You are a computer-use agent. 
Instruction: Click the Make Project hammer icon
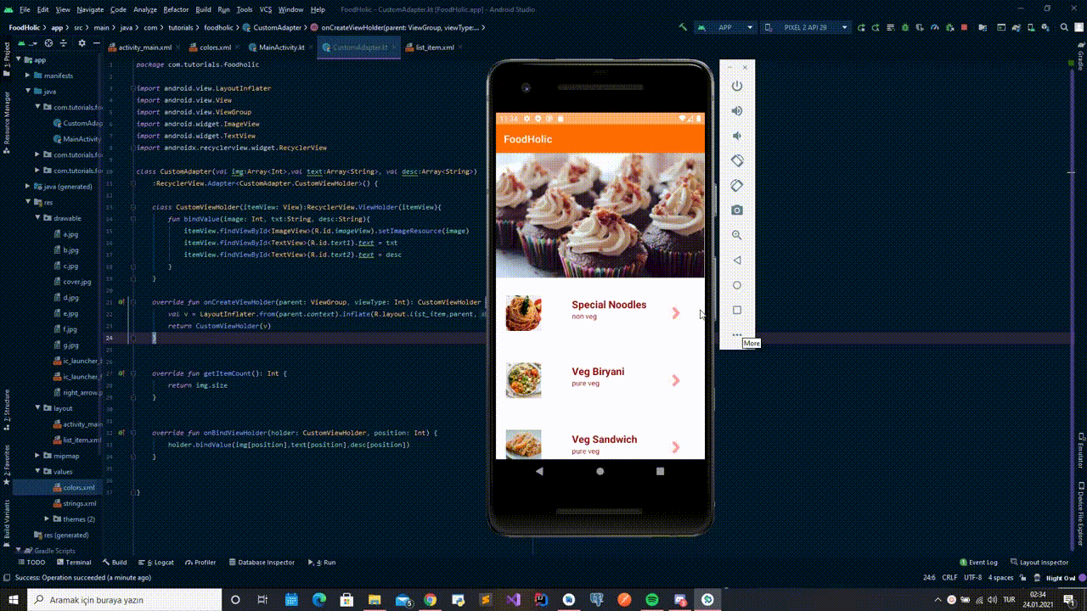pyautogui.click(x=684, y=27)
